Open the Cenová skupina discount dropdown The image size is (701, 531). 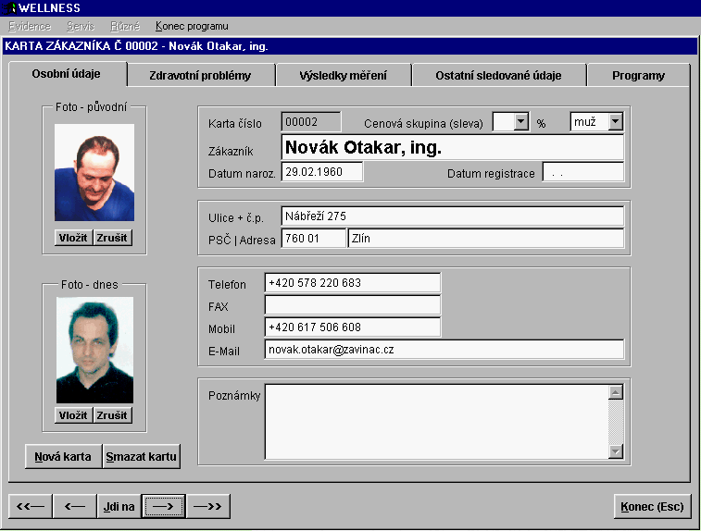pos(520,121)
